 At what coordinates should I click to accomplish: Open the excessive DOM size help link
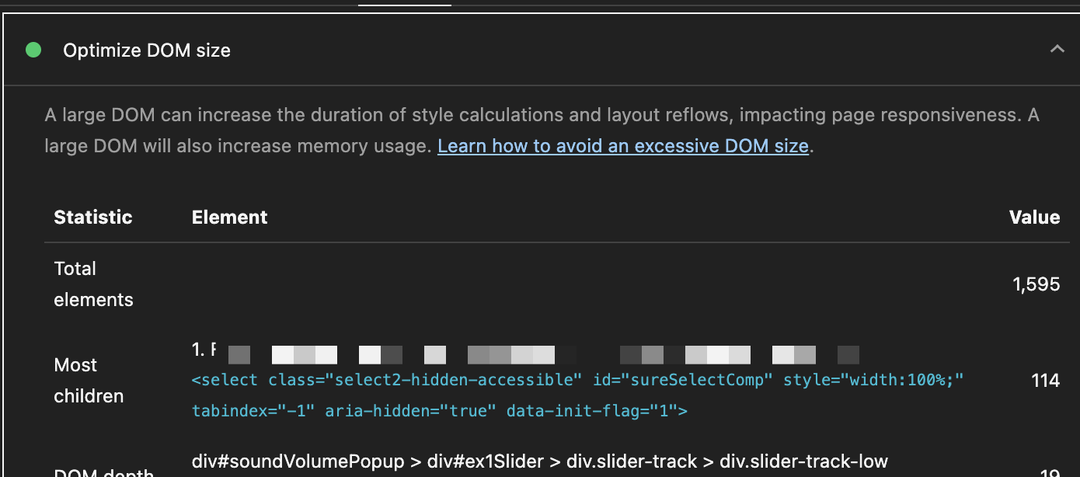[x=623, y=146]
